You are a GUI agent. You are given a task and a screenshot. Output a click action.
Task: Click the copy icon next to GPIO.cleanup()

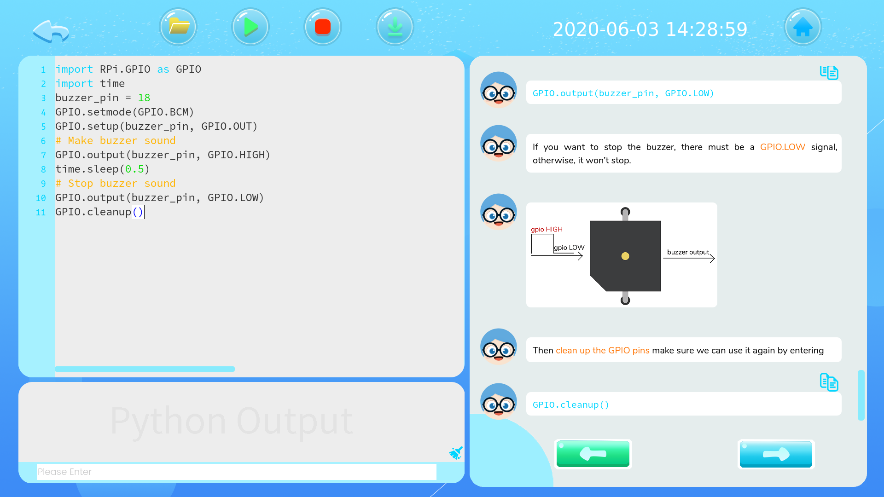(829, 383)
